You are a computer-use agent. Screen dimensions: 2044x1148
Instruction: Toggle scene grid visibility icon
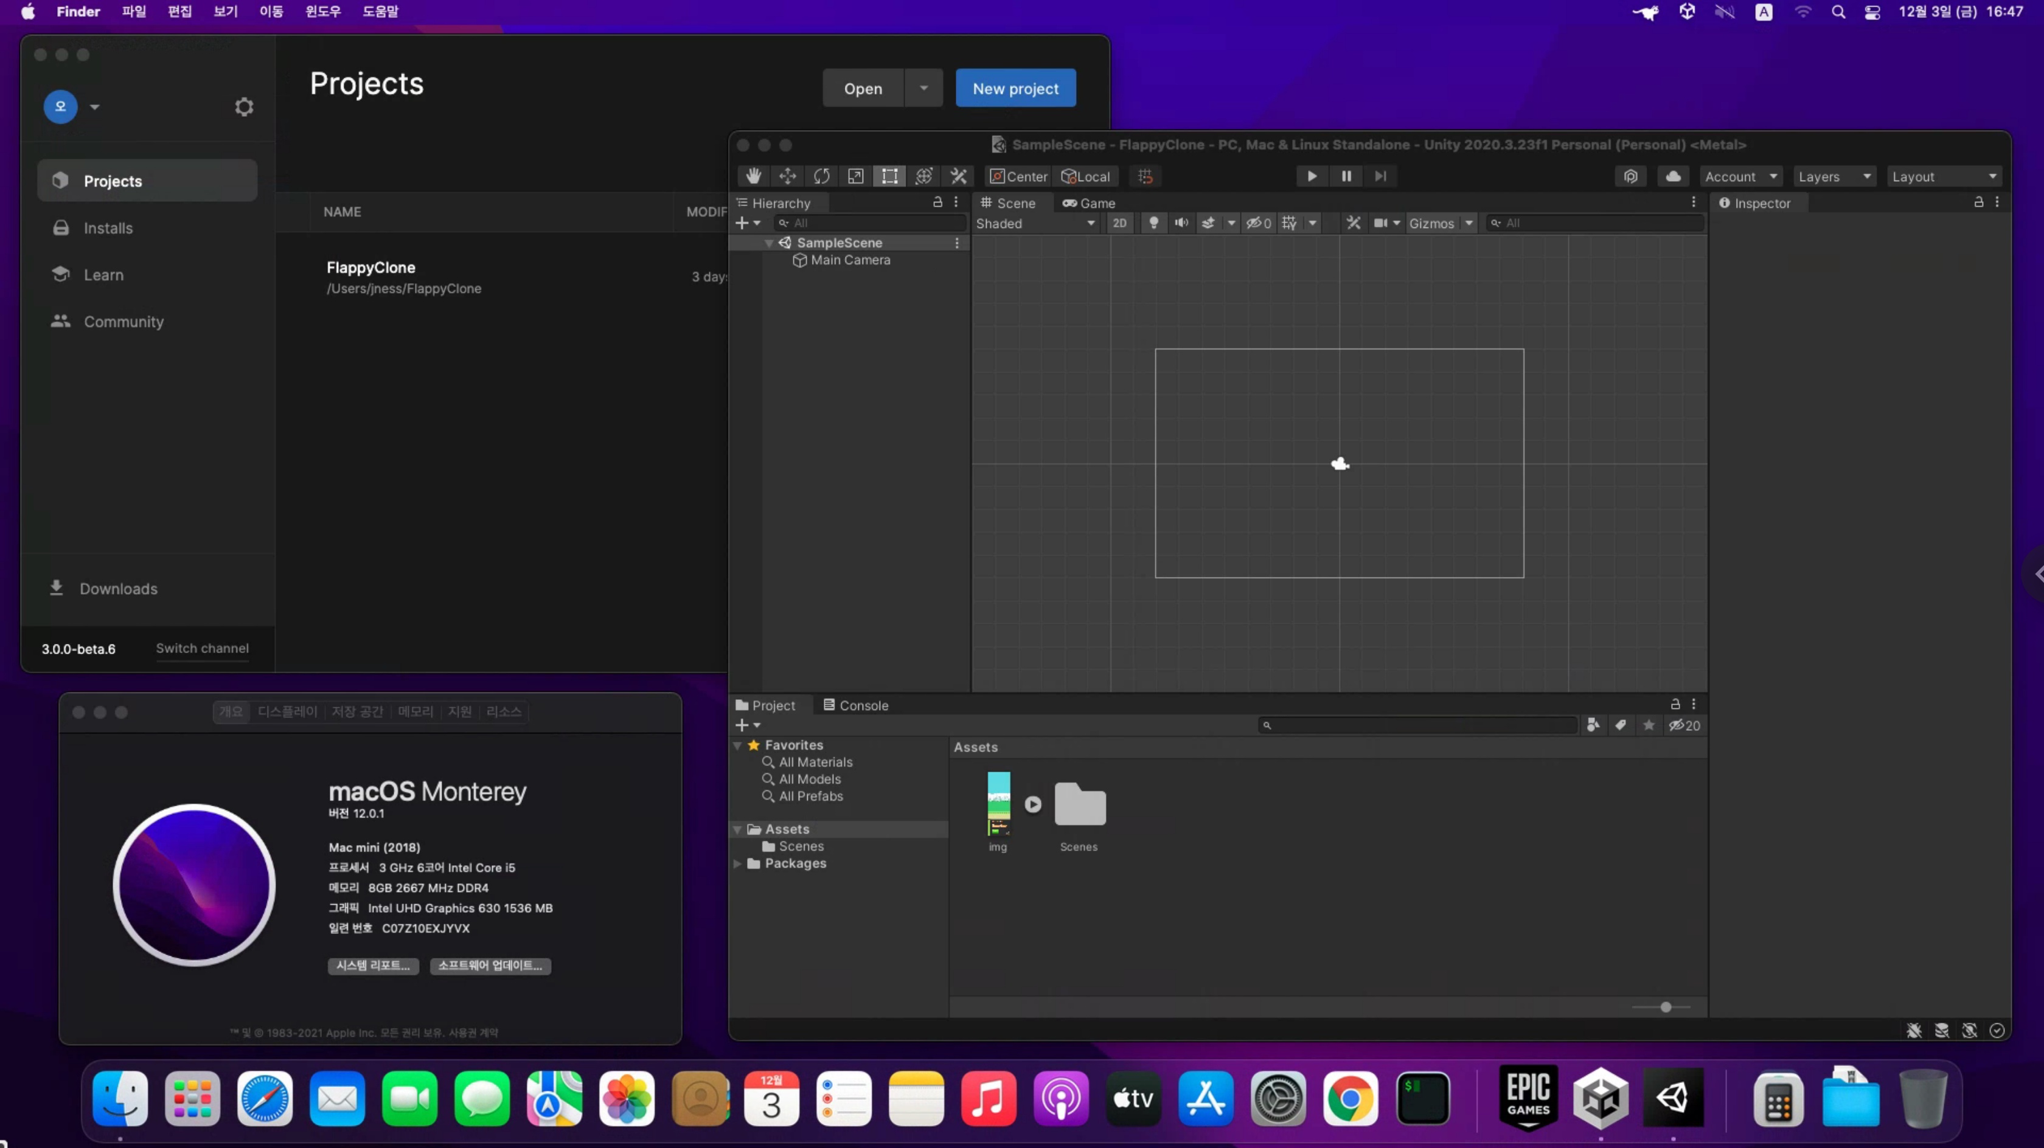(1290, 223)
